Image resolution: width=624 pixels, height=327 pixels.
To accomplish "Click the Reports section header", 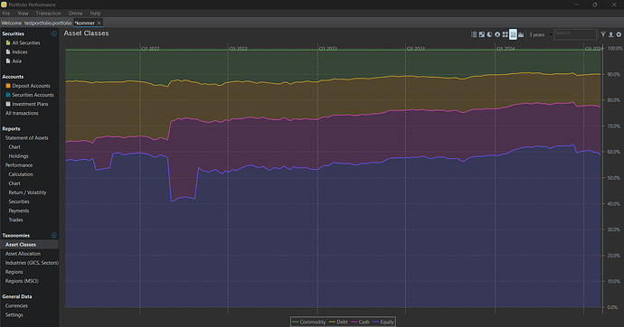I will click(x=11, y=129).
